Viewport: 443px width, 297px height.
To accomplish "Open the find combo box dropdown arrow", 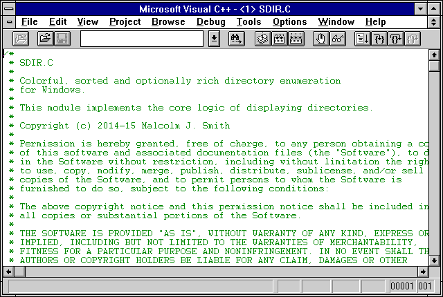I will click(214, 39).
